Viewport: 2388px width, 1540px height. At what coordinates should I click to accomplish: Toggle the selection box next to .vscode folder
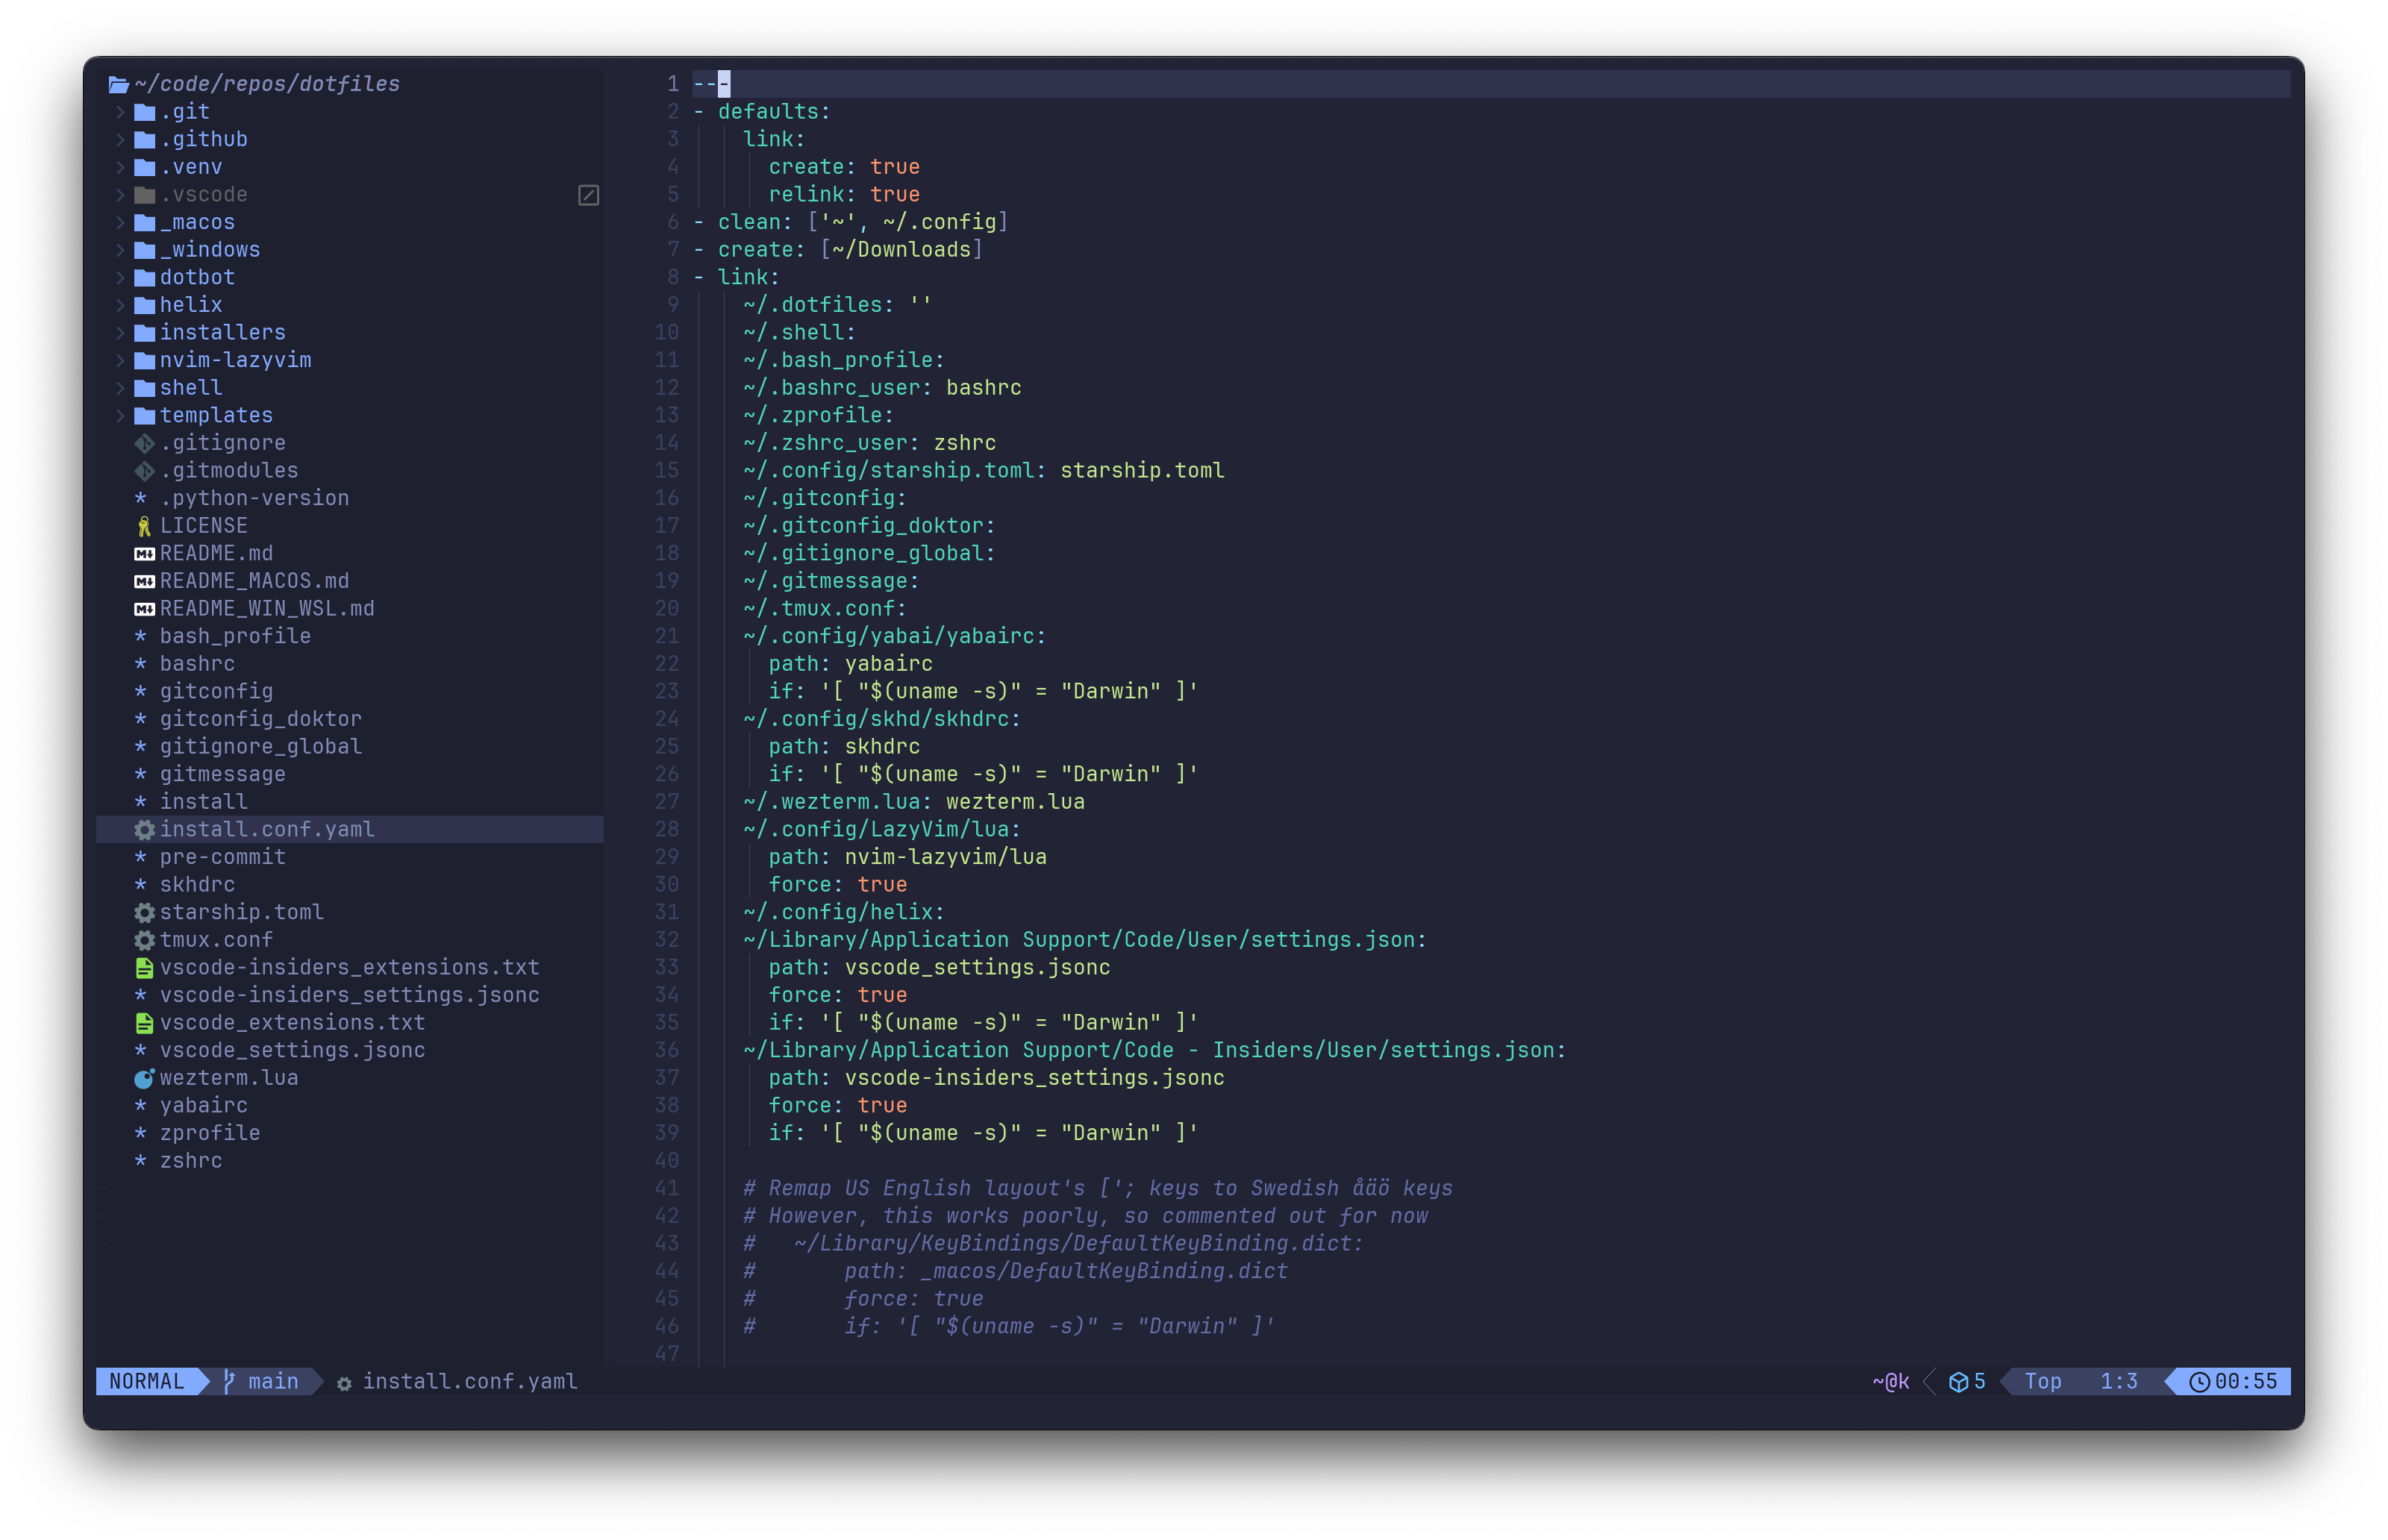589,194
